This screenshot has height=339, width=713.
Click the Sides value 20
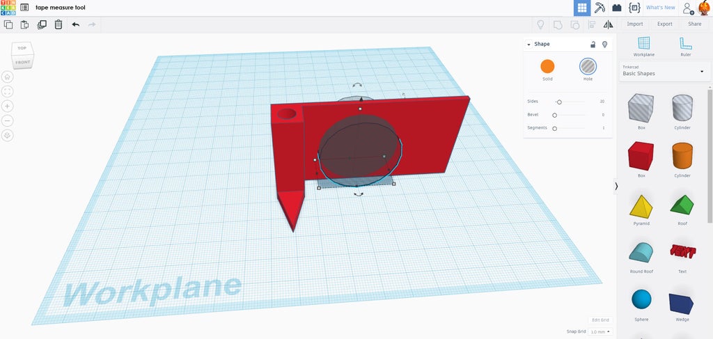[602, 102]
